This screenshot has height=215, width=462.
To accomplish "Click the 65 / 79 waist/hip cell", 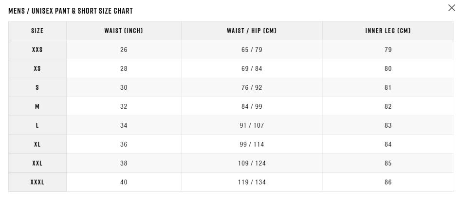I will [252, 50].
